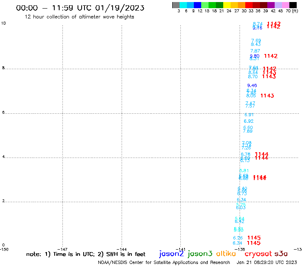The width and height of the screenshot is (302, 266).
Task: Click the -144 longitude axis label
Action: tap(122, 249)
